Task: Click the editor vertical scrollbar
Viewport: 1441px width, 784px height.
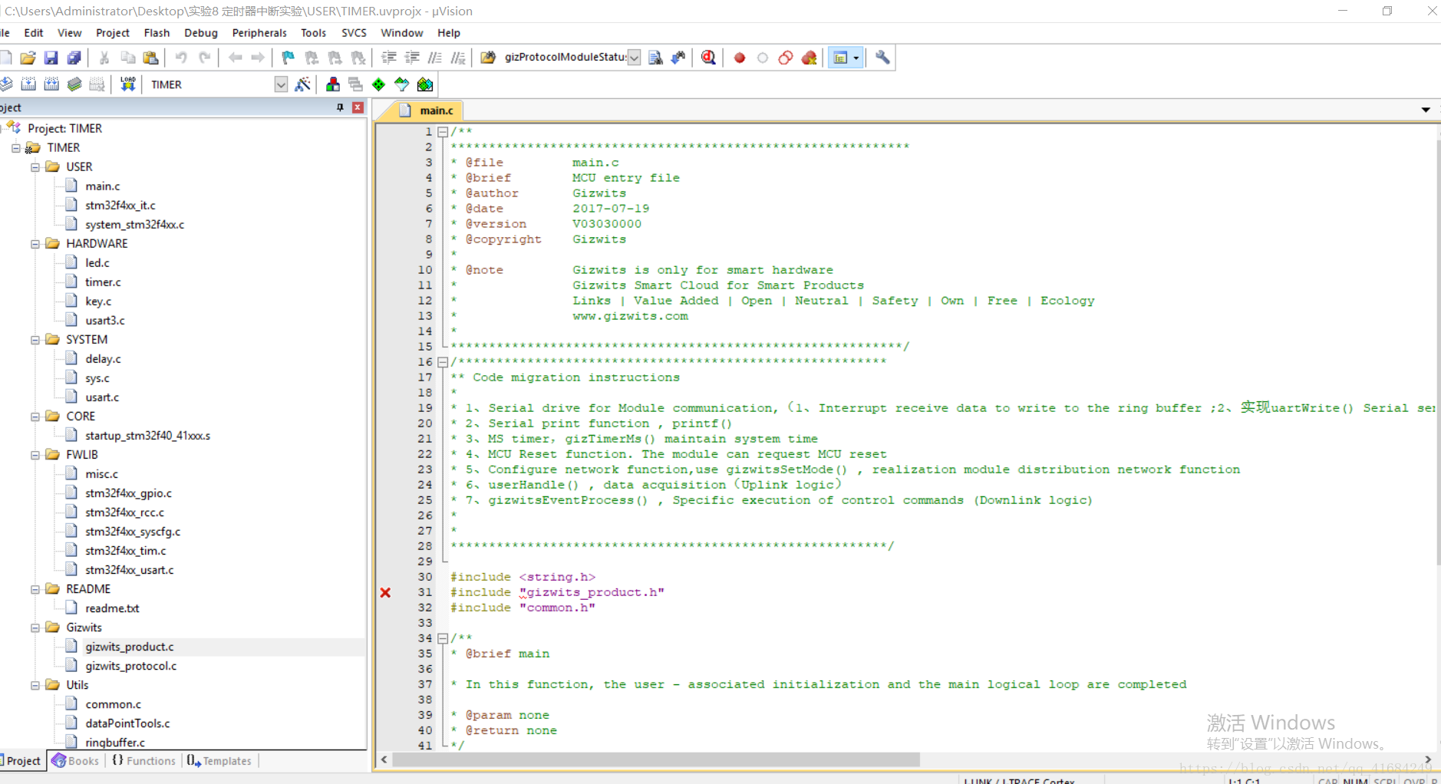Action: pos(1437,353)
